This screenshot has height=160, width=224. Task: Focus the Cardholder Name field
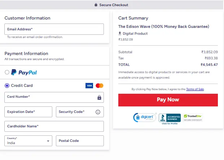click(x=54, y=126)
